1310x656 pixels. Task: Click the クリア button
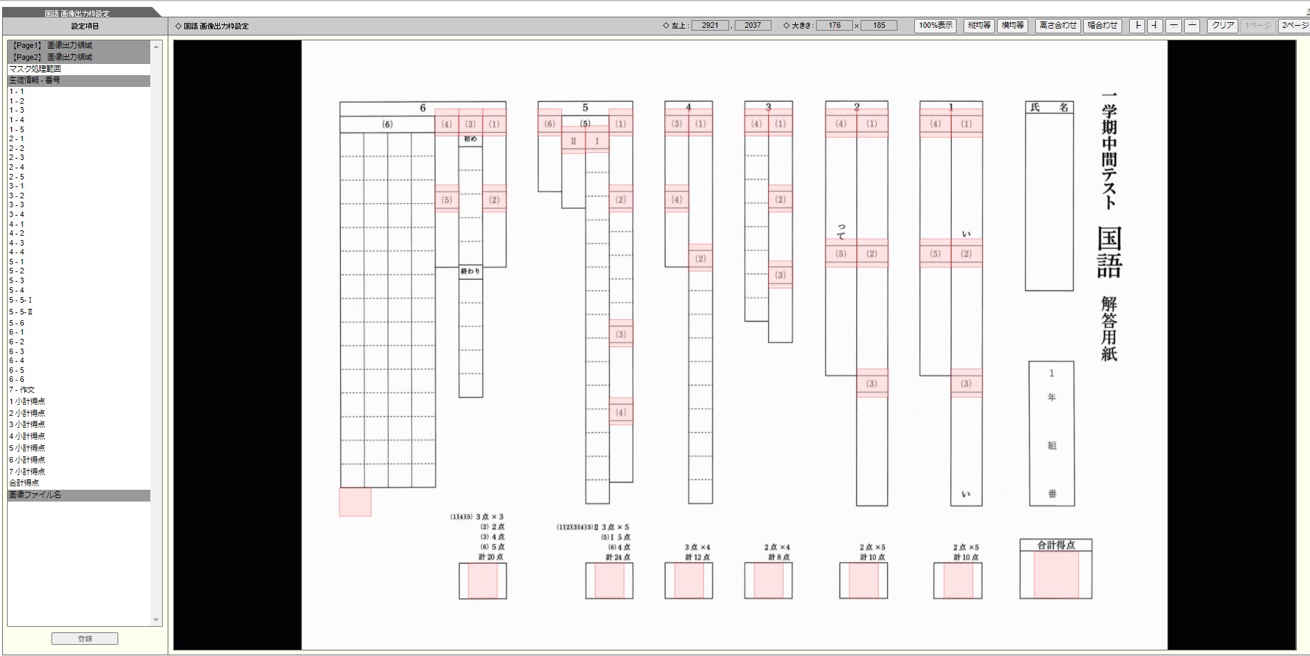click(x=1222, y=26)
